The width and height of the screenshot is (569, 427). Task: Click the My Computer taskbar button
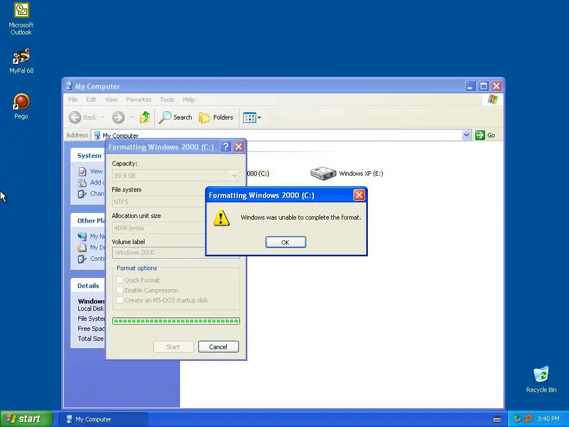click(103, 419)
